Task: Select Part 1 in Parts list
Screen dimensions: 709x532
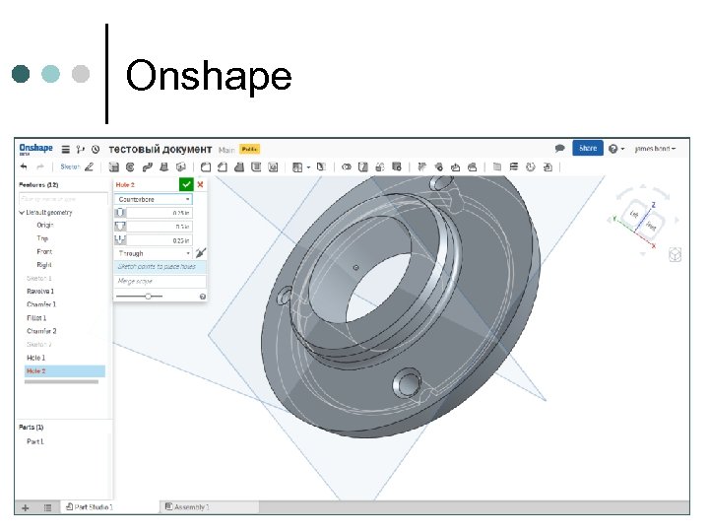Action: (35, 441)
